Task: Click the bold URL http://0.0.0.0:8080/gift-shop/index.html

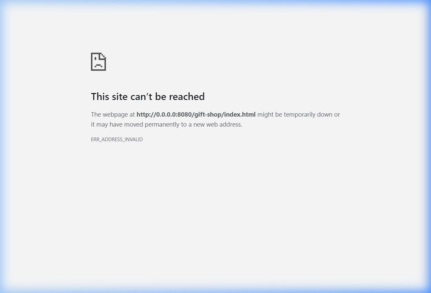Action: click(x=196, y=114)
